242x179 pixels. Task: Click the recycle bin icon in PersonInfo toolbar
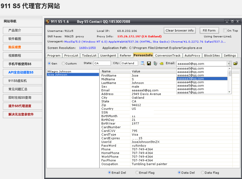155,64
